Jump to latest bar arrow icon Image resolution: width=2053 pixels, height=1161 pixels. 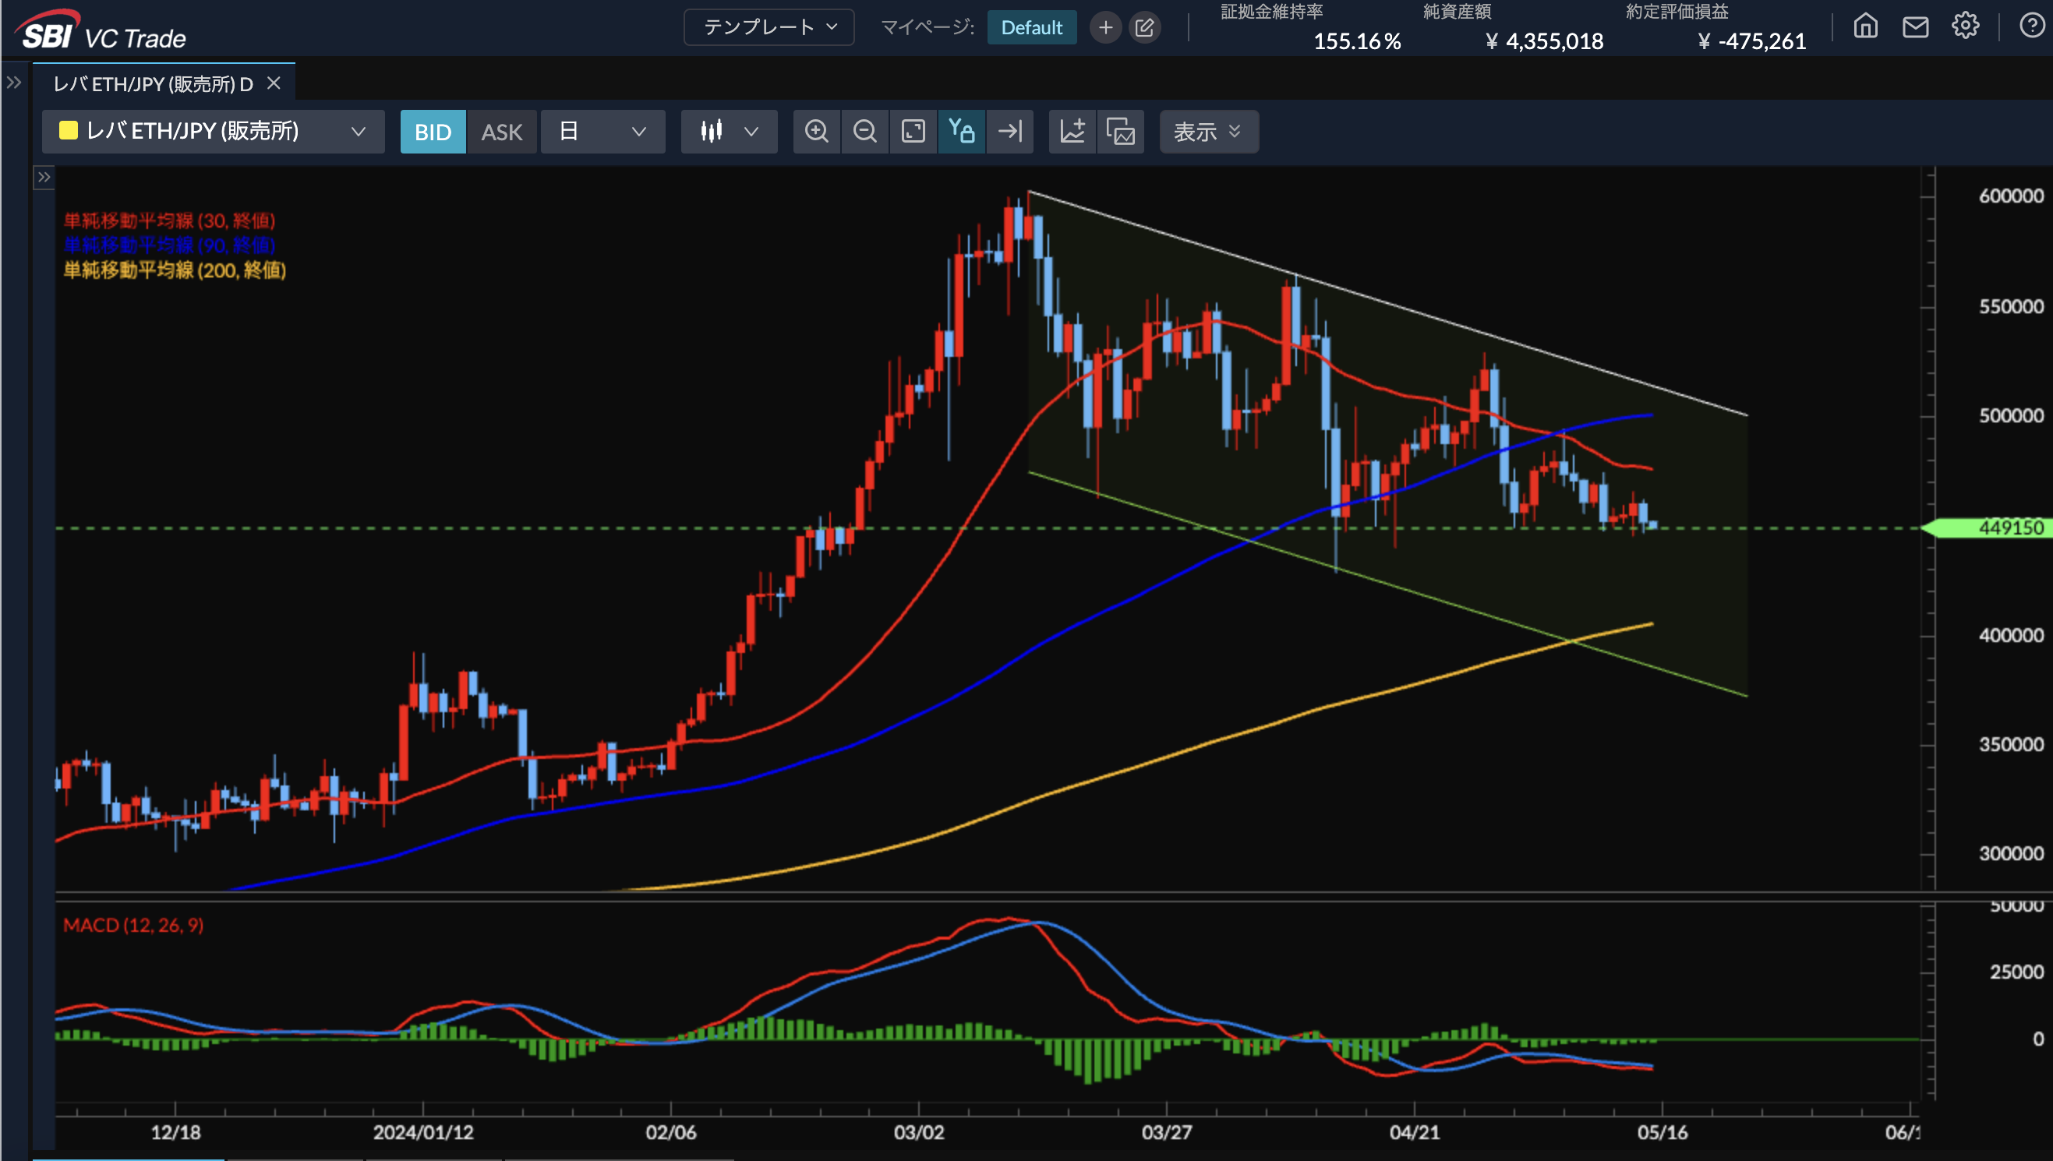coord(1010,131)
